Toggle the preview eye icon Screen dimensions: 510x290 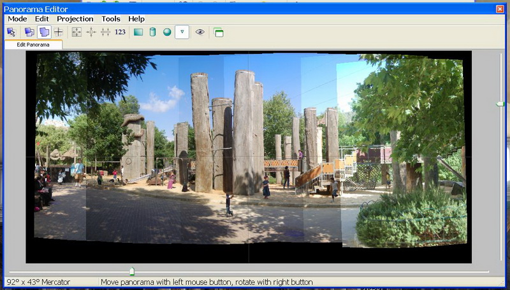pyautogui.click(x=200, y=32)
